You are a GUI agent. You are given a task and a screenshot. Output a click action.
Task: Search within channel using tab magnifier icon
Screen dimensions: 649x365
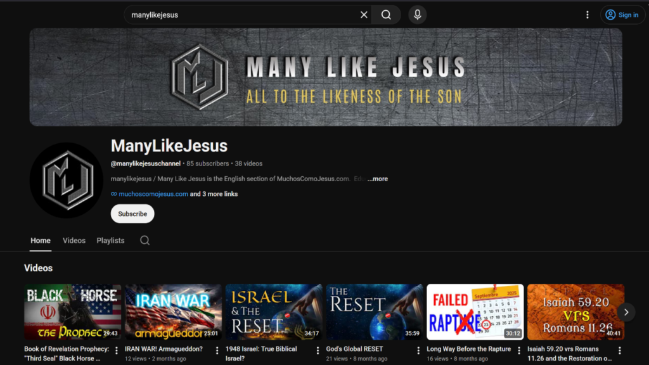[x=145, y=240]
